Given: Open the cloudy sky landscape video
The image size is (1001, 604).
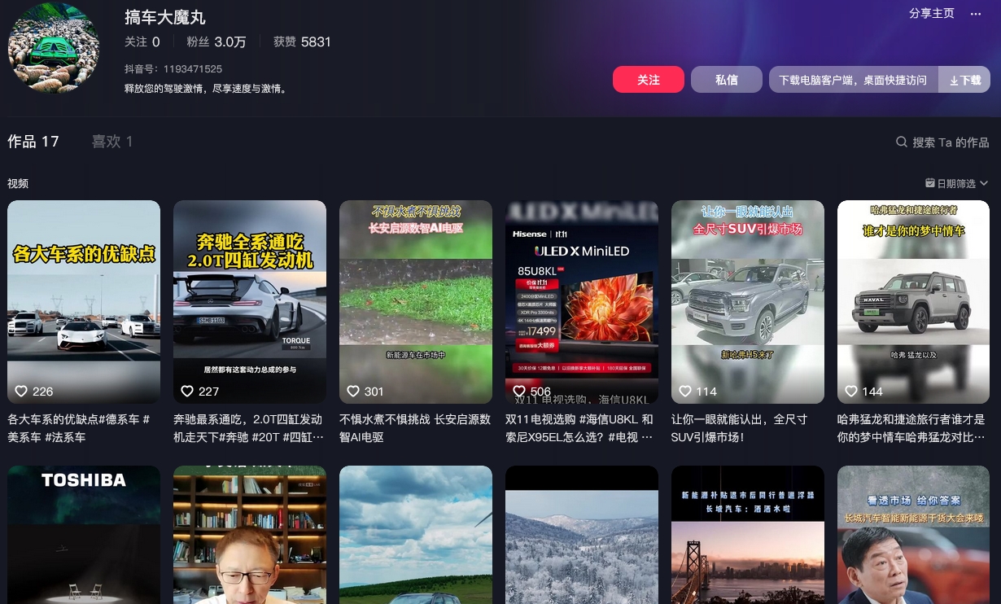Looking at the screenshot, I should pyautogui.click(x=416, y=535).
